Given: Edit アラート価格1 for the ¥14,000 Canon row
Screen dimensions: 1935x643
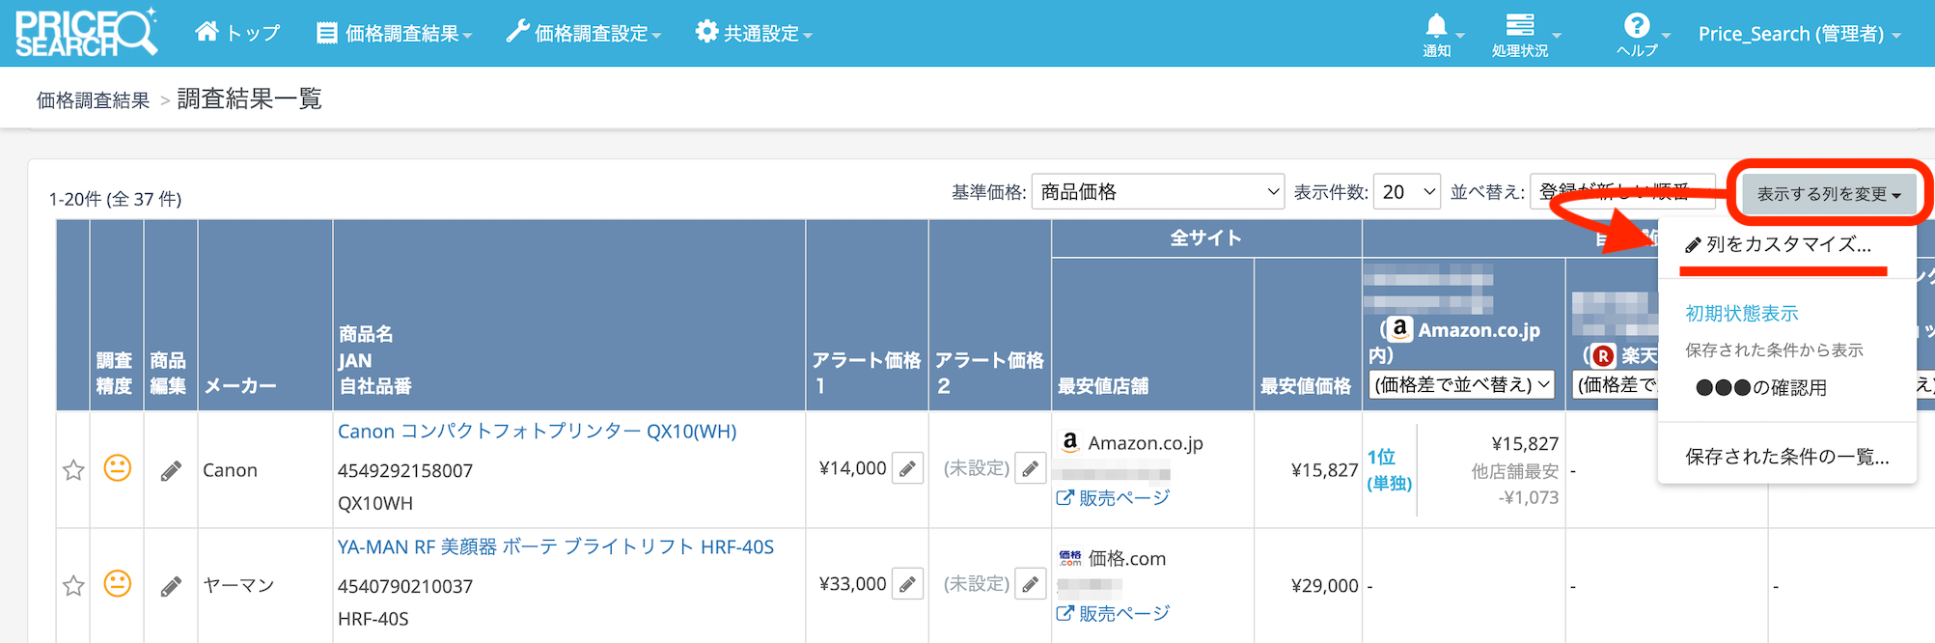Looking at the screenshot, I should tap(907, 469).
